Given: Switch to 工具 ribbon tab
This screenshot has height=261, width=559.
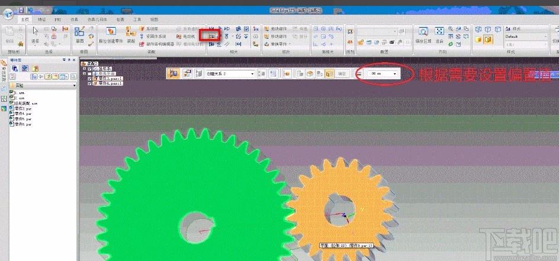Looking at the screenshot, I should 137,20.
